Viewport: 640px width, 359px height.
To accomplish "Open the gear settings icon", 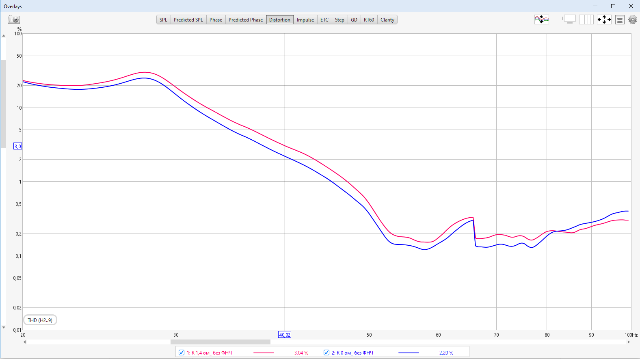I will coord(632,19).
